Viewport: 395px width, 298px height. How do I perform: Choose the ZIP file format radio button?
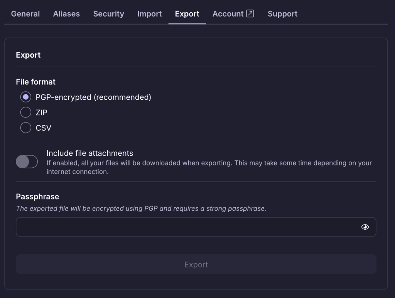tap(26, 112)
